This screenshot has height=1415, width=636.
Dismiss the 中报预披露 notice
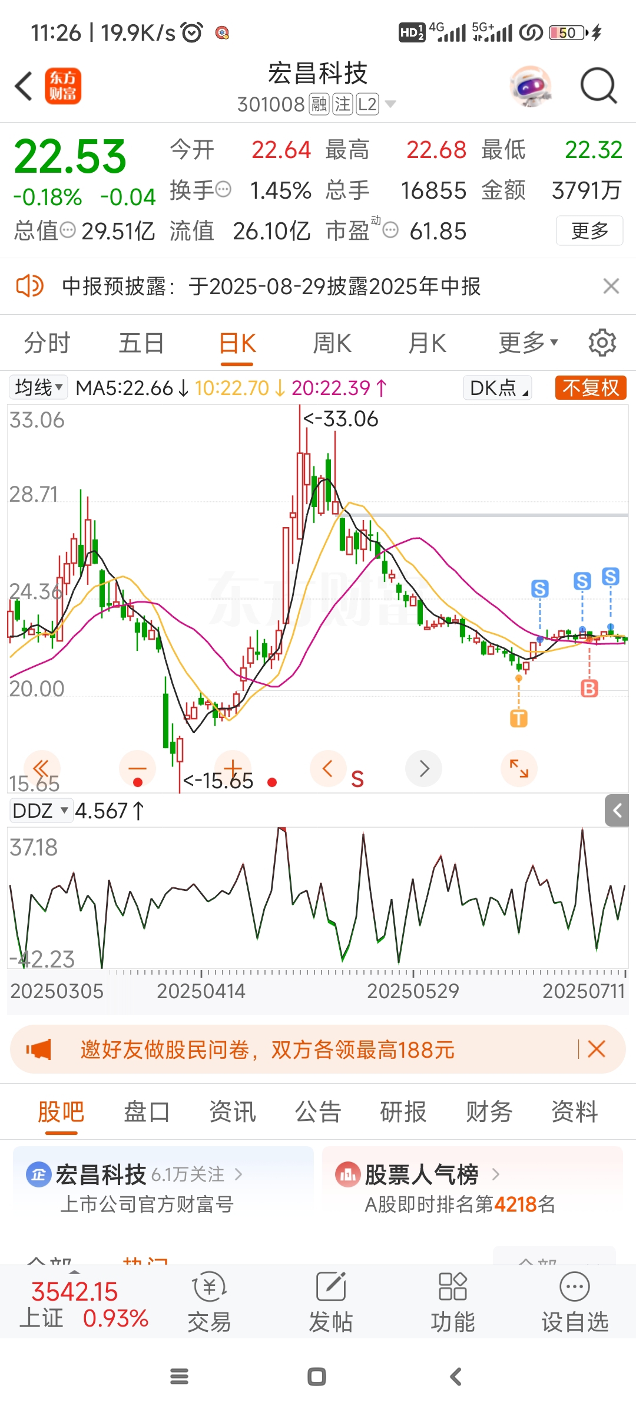coord(611,287)
